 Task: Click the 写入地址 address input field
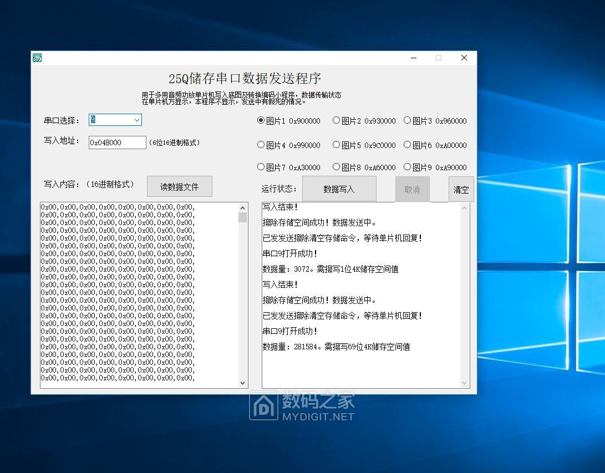click(116, 143)
